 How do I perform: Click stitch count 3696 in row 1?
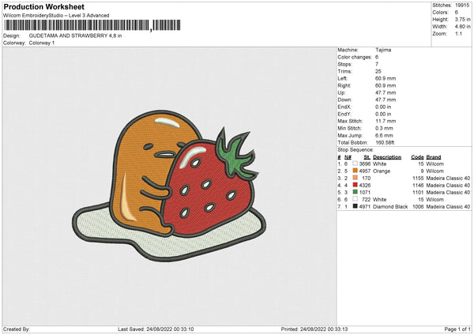coord(365,164)
